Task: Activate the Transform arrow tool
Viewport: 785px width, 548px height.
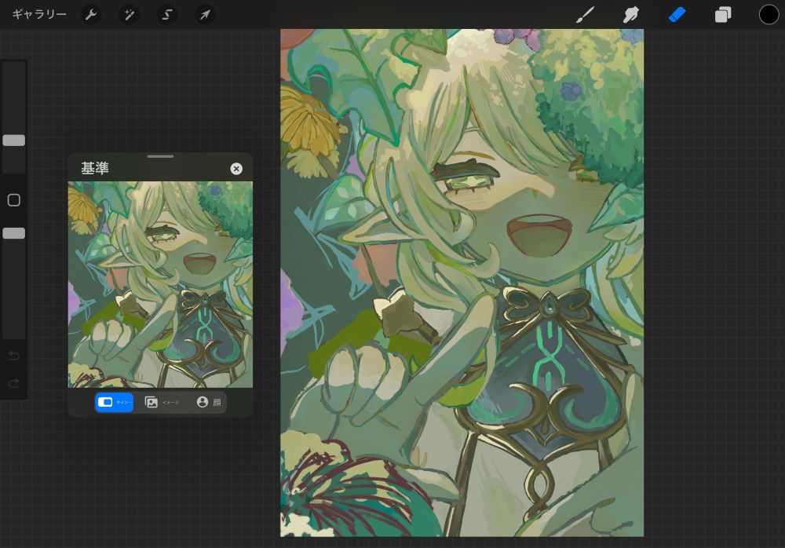Action: [x=205, y=15]
